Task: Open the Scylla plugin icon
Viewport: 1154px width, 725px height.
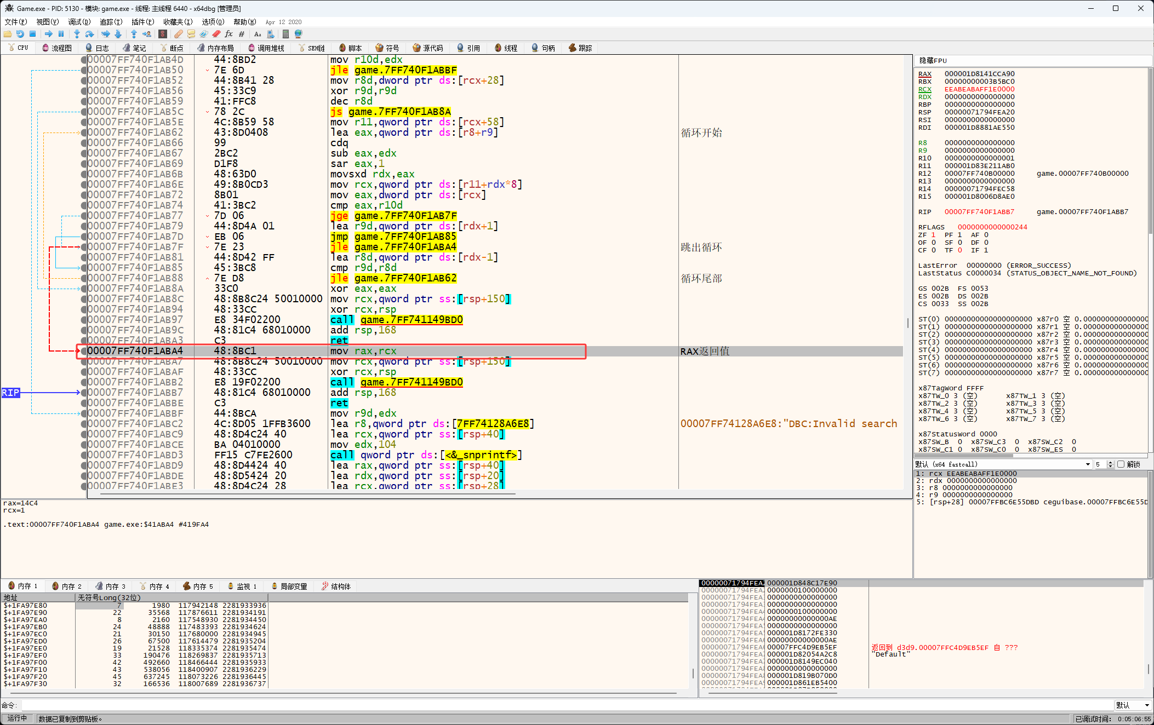Action: coord(163,34)
